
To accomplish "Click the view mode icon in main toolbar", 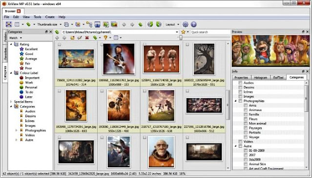I will (17, 24).
